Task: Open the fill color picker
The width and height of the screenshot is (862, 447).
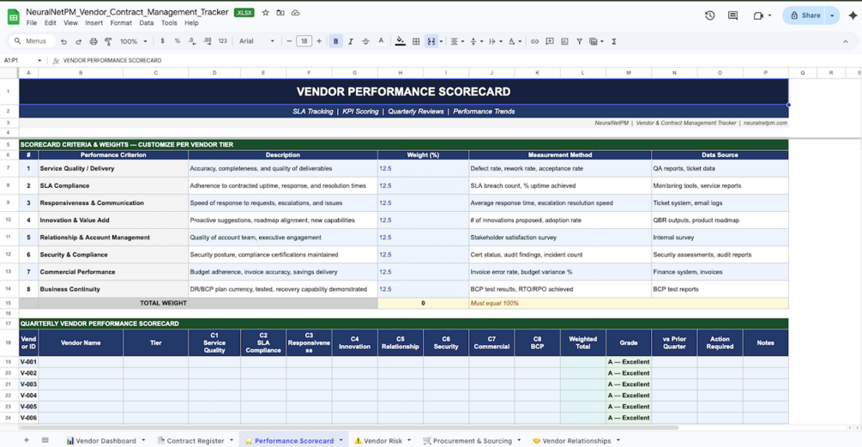Action: click(x=401, y=41)
